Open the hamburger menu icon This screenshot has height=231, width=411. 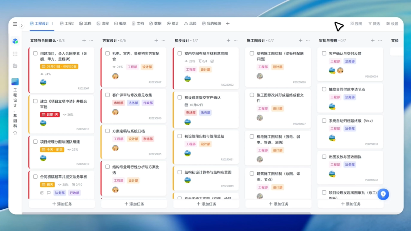point(15,24)
